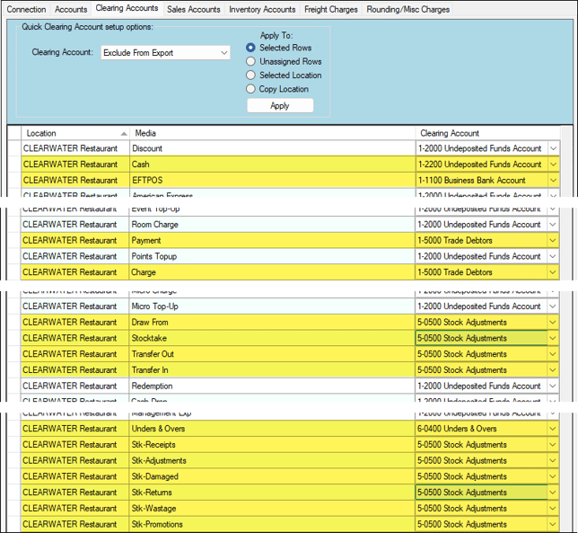Screen dimensions: 578x533
Task: Select the Transfer In media cell
Action: pyautogui.click(x=272, y=369)
